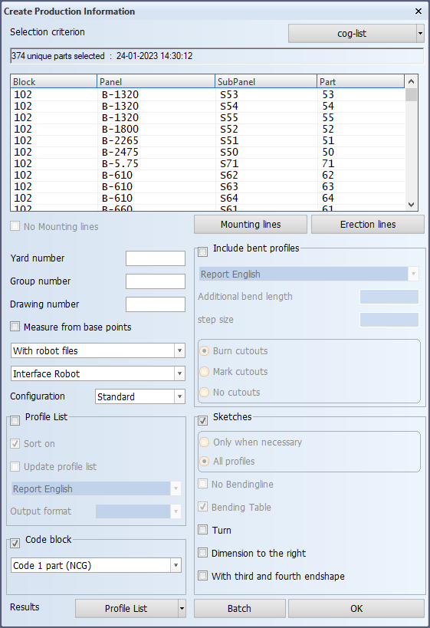Click the Group number input field
The image size is (430, 628).
[x=156, y=281]
